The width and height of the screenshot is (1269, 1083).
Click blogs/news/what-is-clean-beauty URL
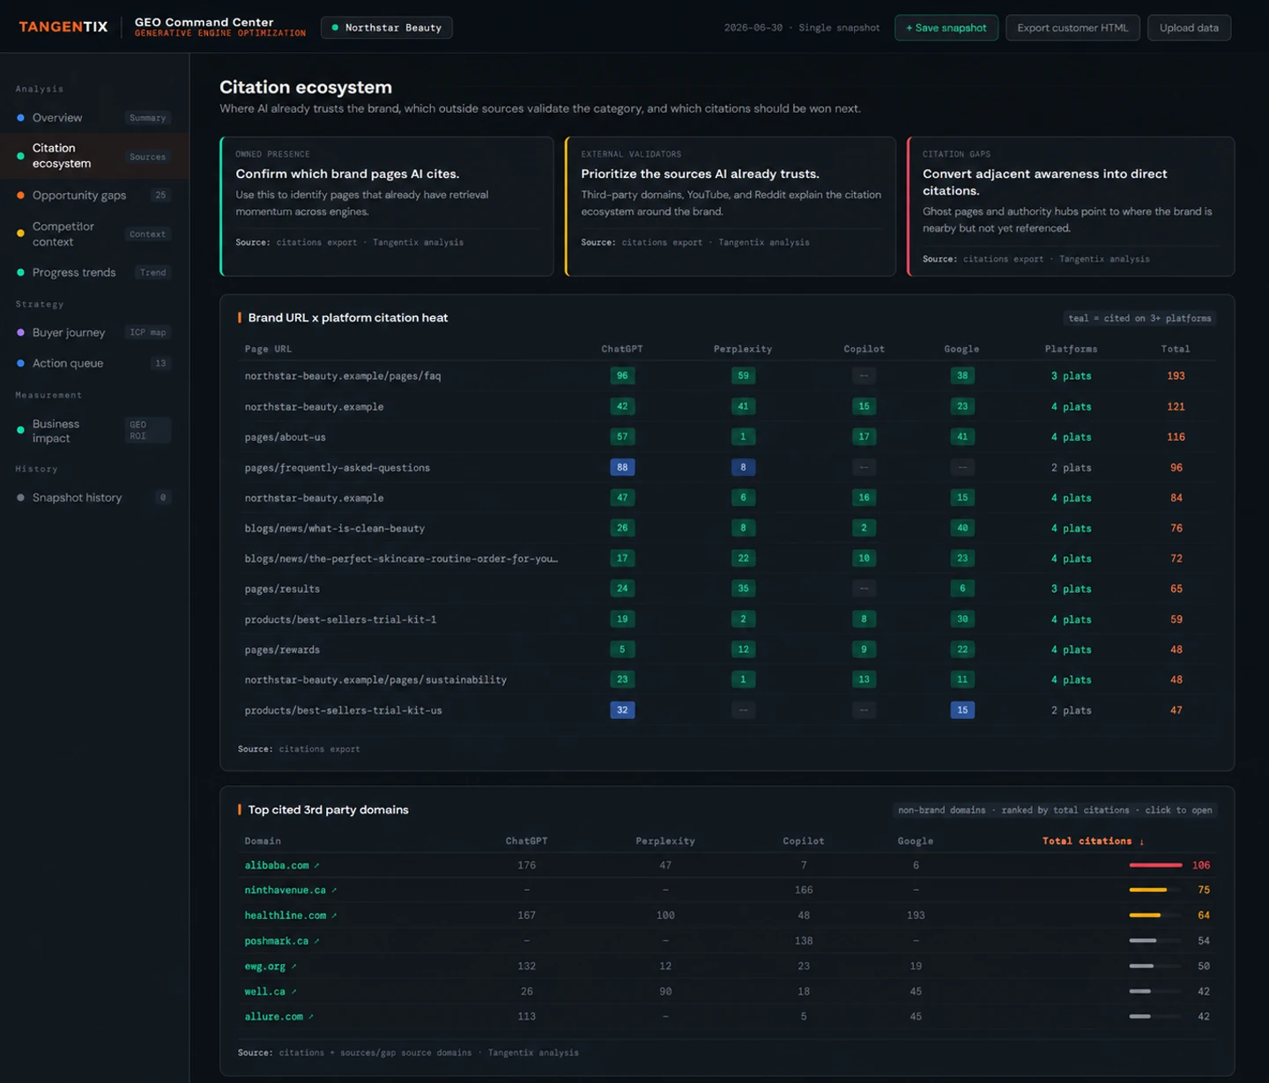[x=335, y=529]
